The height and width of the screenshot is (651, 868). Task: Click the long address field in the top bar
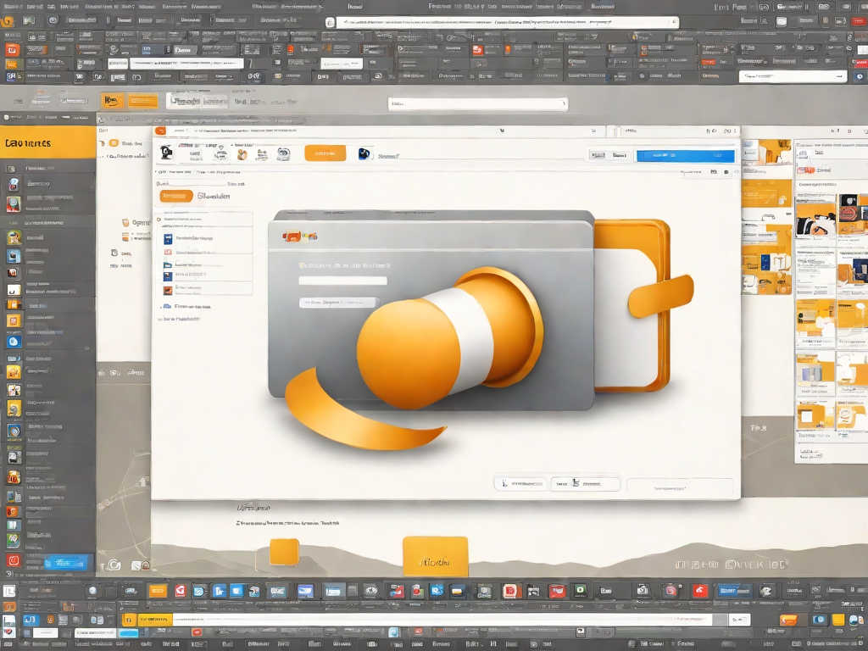[x=507, y=23]
